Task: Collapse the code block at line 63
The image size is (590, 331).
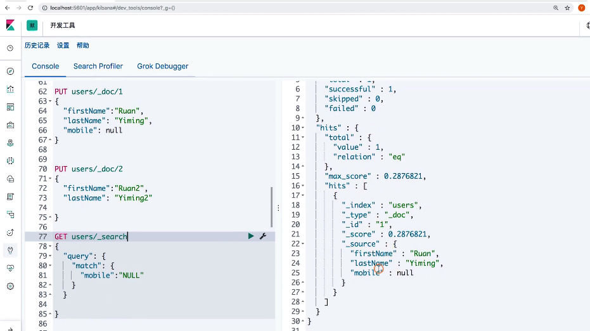Action: pos(49,101)
